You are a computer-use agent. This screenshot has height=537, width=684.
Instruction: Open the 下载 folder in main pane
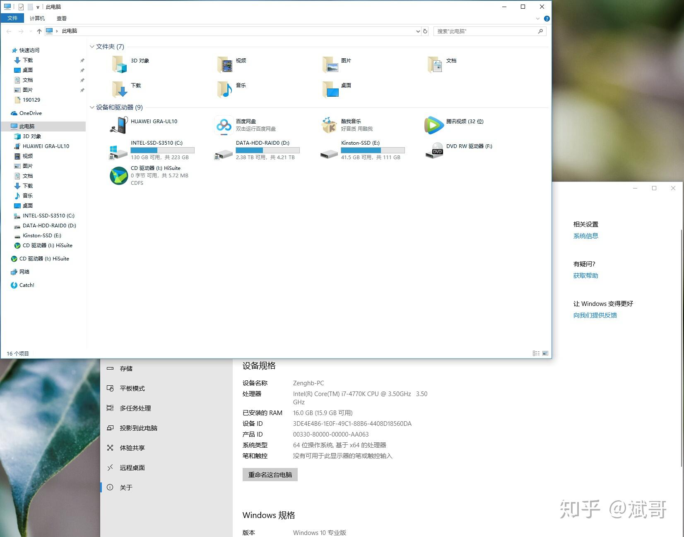coord(120,89)
